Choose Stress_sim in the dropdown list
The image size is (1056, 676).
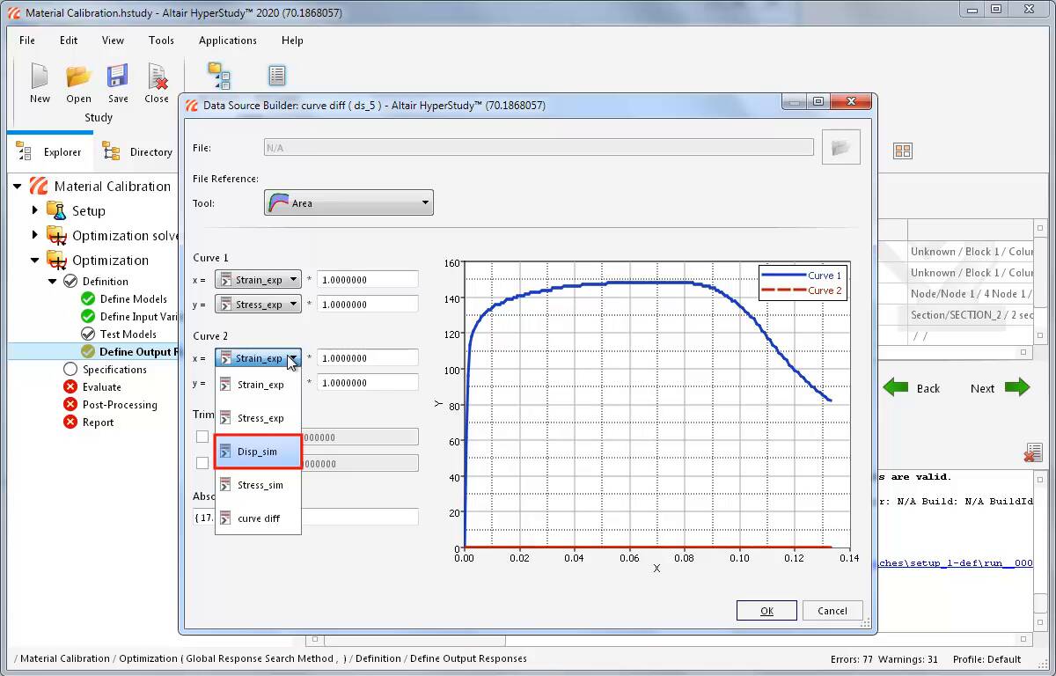[258, 485]
